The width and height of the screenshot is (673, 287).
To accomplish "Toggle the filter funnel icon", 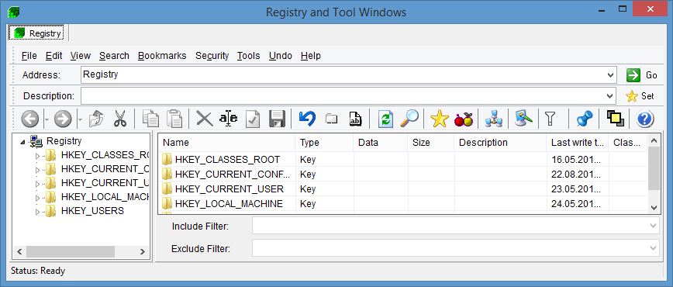I will (x=550, y=119).
